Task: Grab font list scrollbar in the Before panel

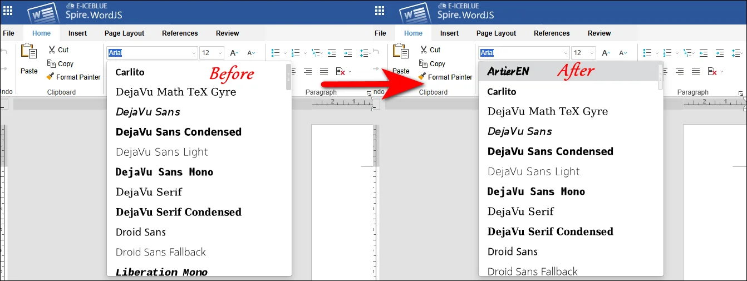Action: click(x=288, y=77)
